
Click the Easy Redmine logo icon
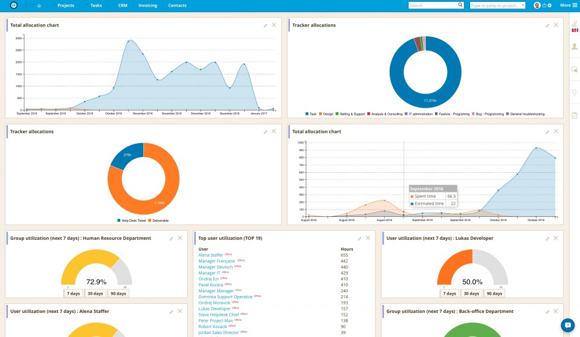coord(14,5)
